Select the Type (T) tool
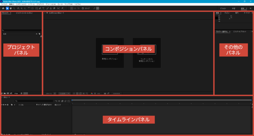The image size is (254, 136). [43, 9]
